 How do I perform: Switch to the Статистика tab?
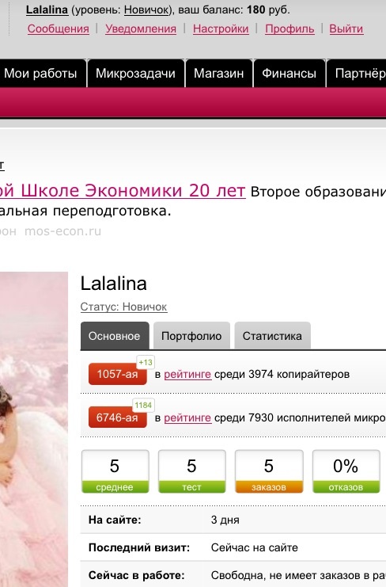click(x=272, y=336)
